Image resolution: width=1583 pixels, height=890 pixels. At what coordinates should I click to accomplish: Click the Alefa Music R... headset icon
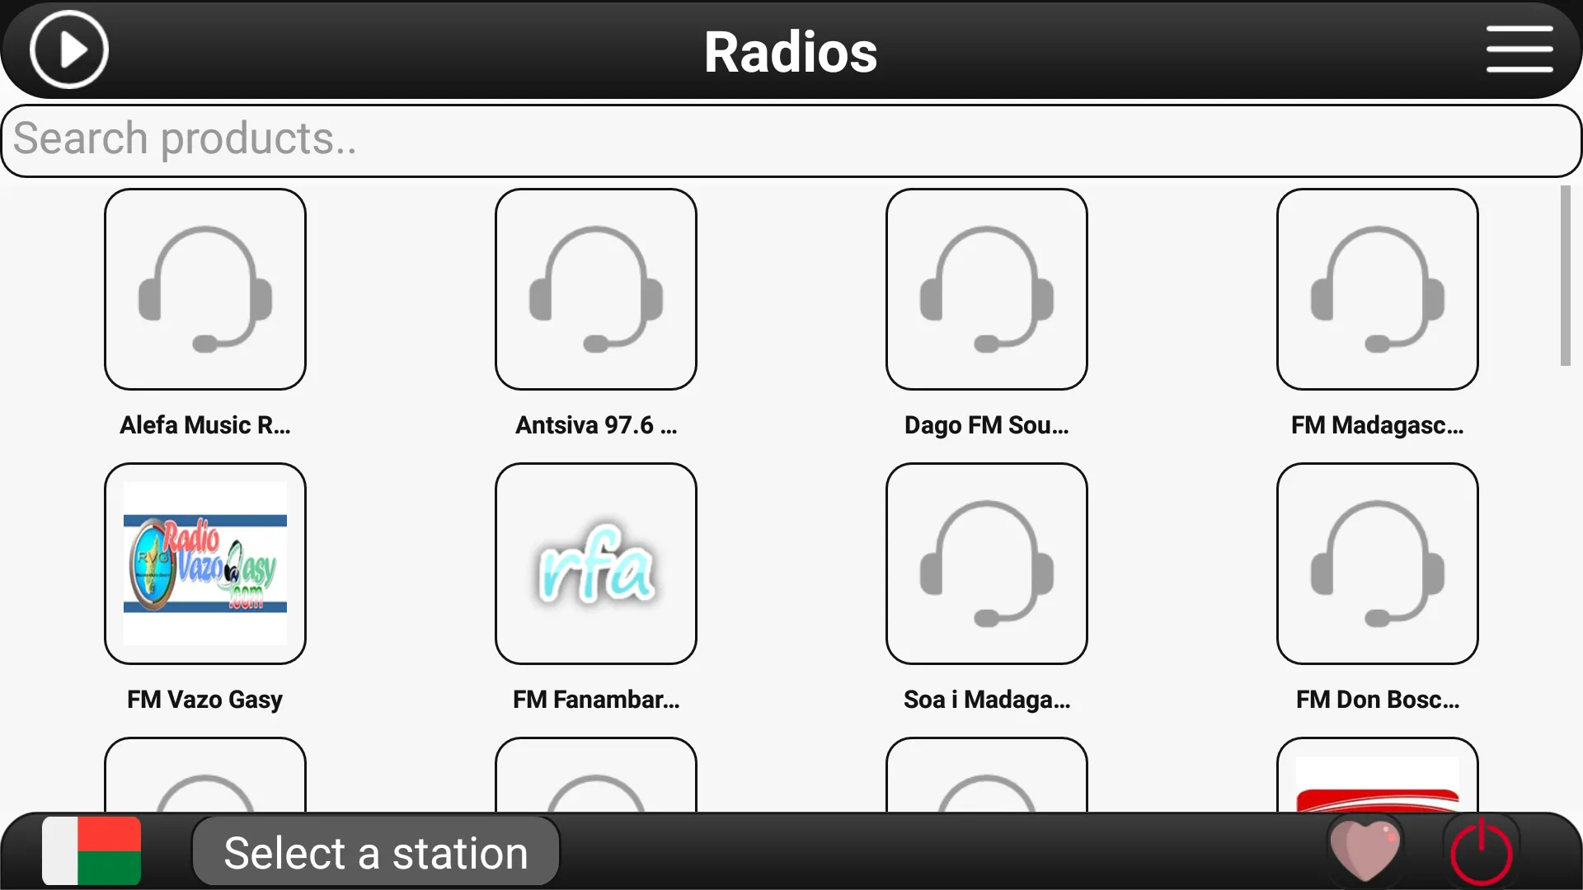click(204, 289)
